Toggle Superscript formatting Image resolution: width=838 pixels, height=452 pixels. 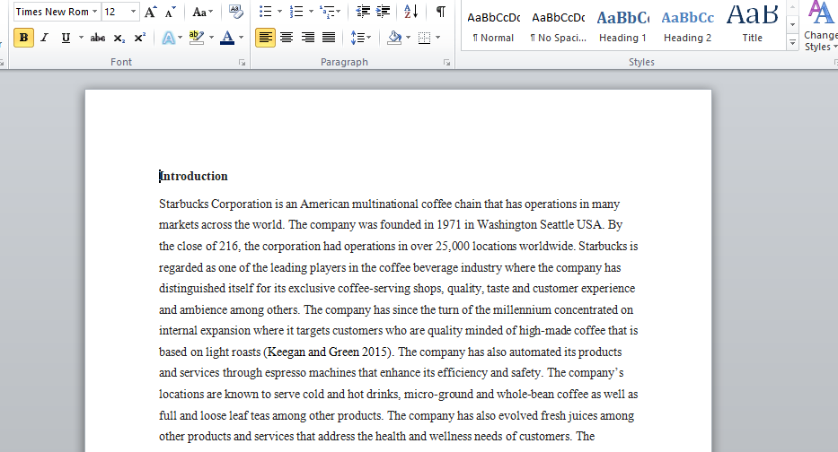pos(139,38)
